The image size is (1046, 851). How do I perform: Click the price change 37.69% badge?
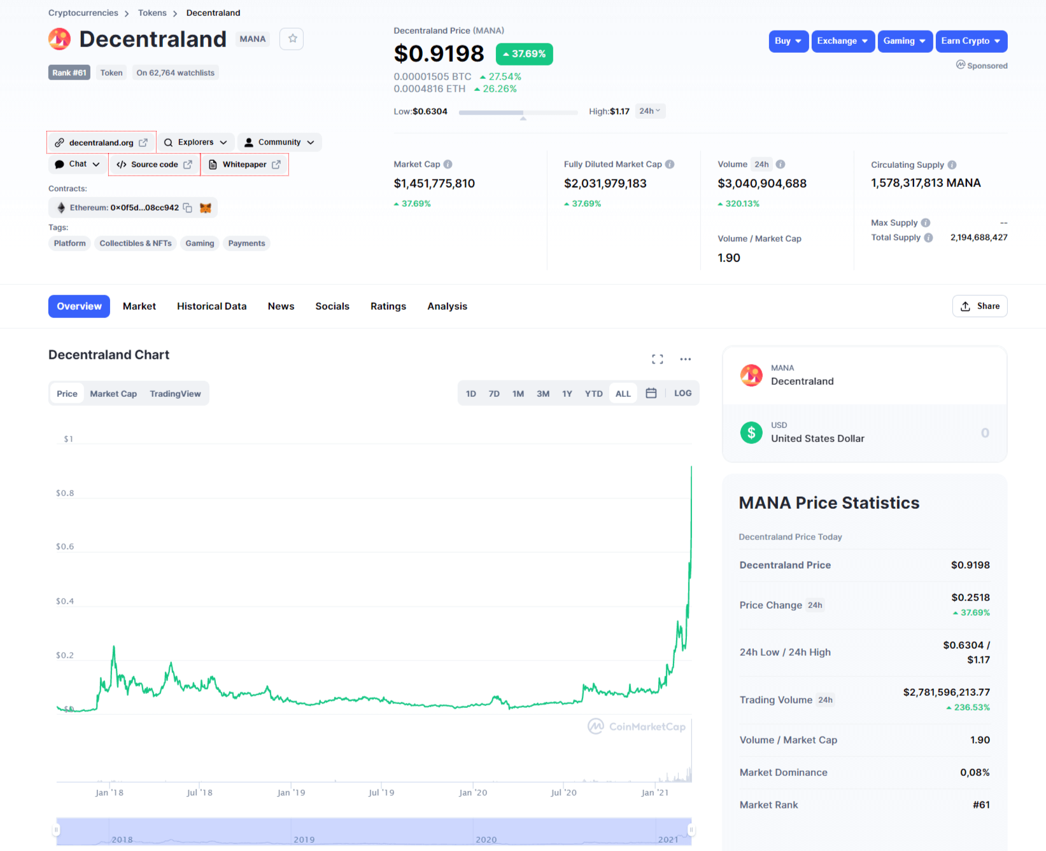pos(524,54)
